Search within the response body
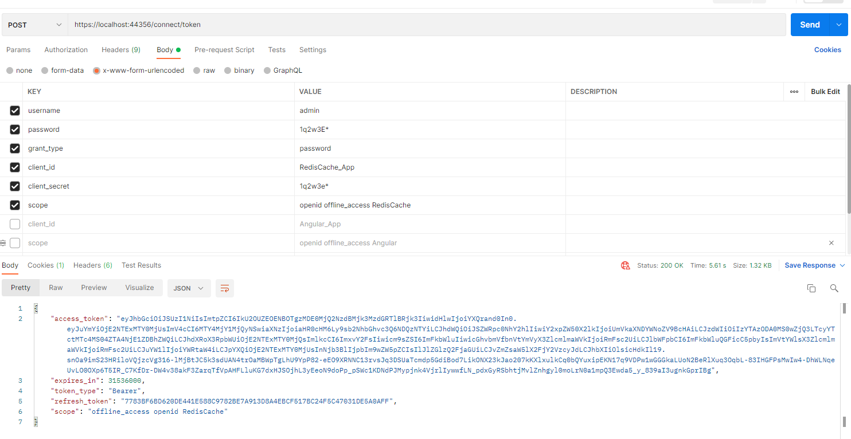Screen dimensions: 851x439 (x=834, y=288)
